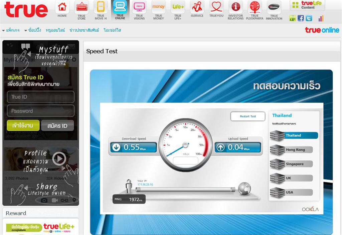
Task: Open the ไอเซอร์วิส menu item
Action: tap(112, 30)
